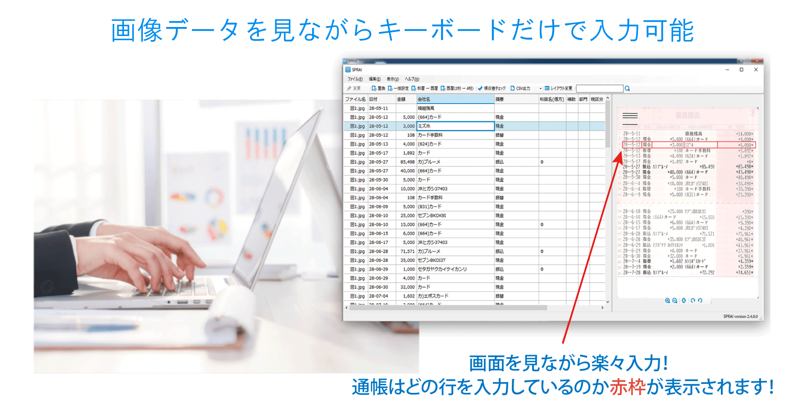Screen dimensions: 811x419
Task: Rotate the passbook image clockwise
Action: [693, 301]
